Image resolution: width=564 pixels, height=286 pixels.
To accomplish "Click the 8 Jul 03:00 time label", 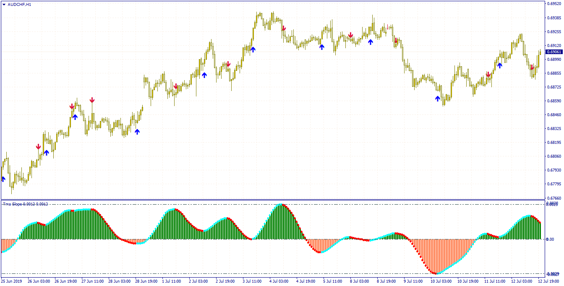I will click(x=359, y=281).
